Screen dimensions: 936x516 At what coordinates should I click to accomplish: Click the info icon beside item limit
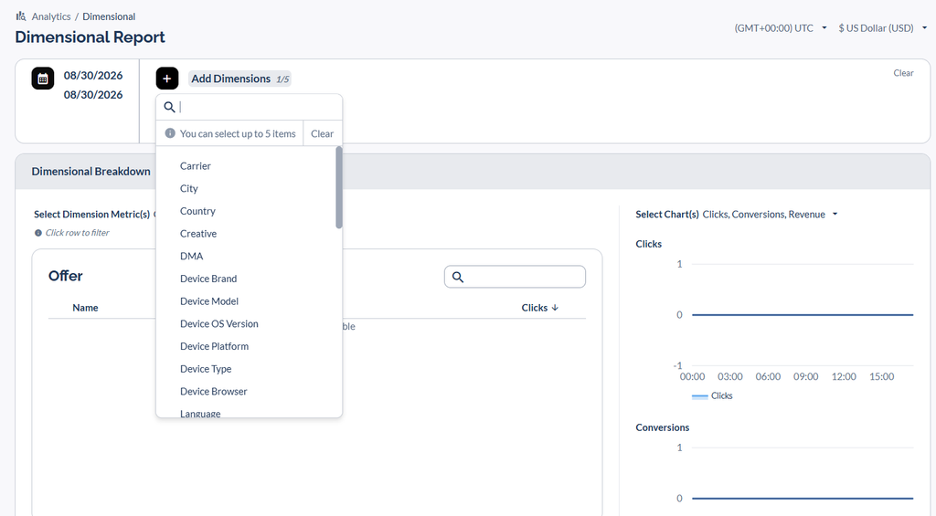[x=170, y=133]
